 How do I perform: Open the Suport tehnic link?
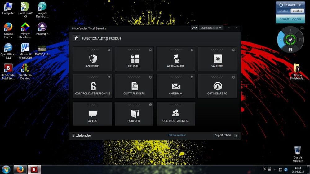coord(223,135)
